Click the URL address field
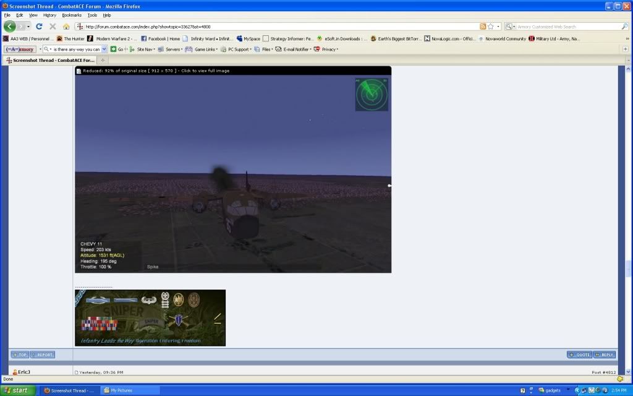The image size is (633, 396). (x=279, y=27)
